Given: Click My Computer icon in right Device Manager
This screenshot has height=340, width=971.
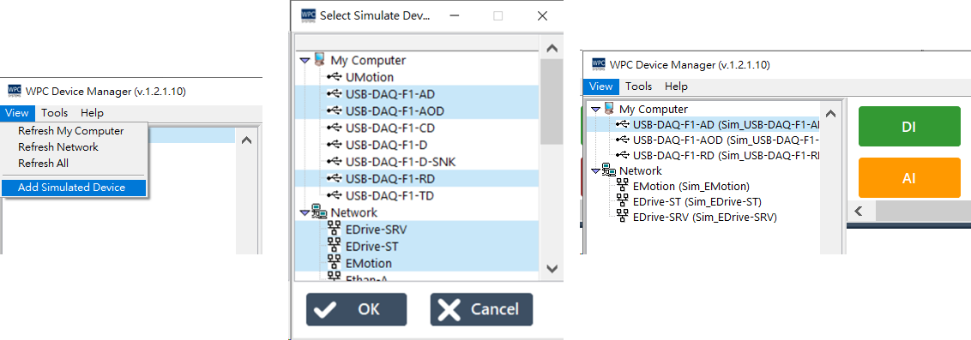Looking at the screenshot, I should (x=609, y=109).
